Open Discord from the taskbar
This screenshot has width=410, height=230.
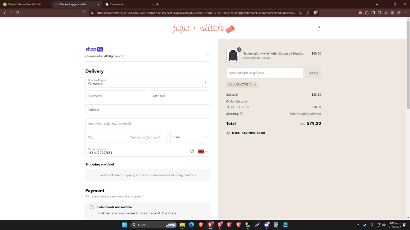coord(267,225)
